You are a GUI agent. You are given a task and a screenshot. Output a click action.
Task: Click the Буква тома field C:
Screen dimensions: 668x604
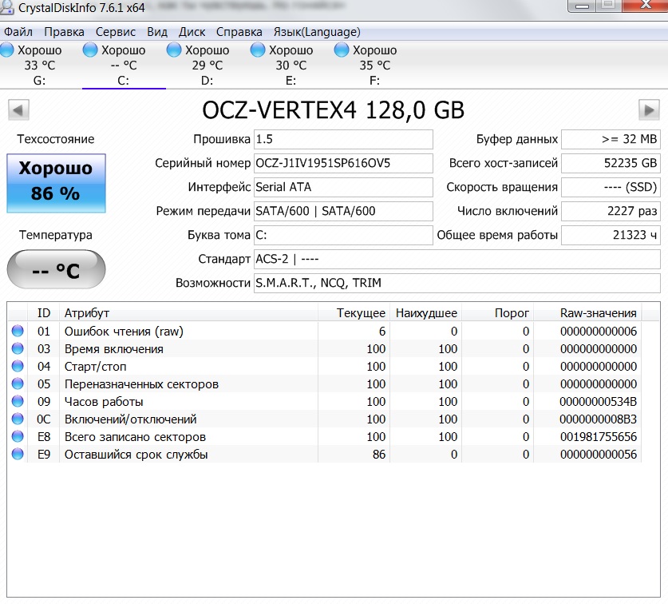point(343,235)
